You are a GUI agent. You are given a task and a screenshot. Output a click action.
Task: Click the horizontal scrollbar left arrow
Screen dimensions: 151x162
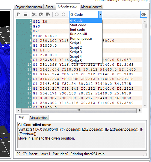click(x=19, y=111)
